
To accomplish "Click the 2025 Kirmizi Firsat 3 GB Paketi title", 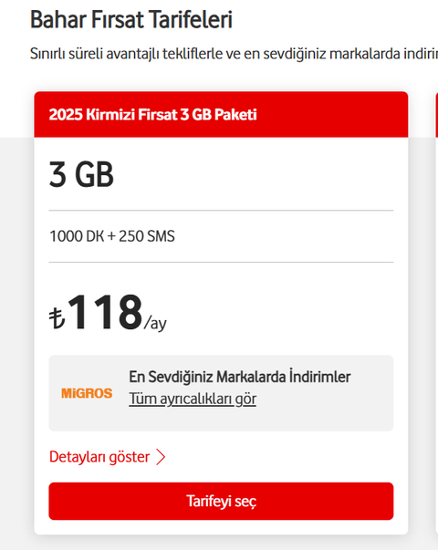I will tap(152, 114).
